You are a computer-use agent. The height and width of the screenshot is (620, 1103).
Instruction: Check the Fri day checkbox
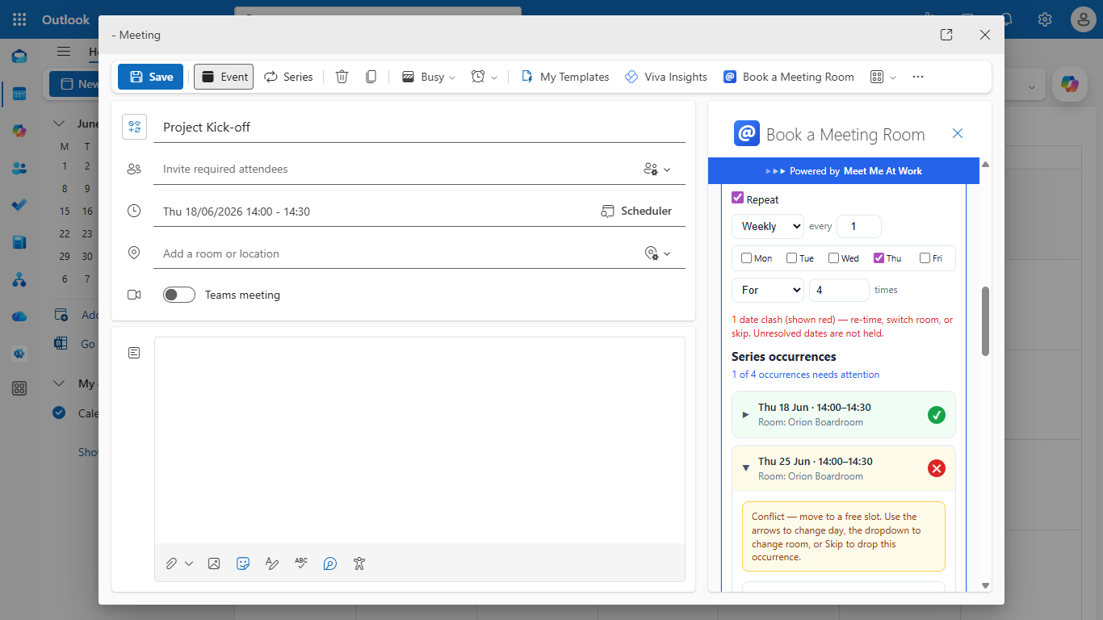[925, 258]
